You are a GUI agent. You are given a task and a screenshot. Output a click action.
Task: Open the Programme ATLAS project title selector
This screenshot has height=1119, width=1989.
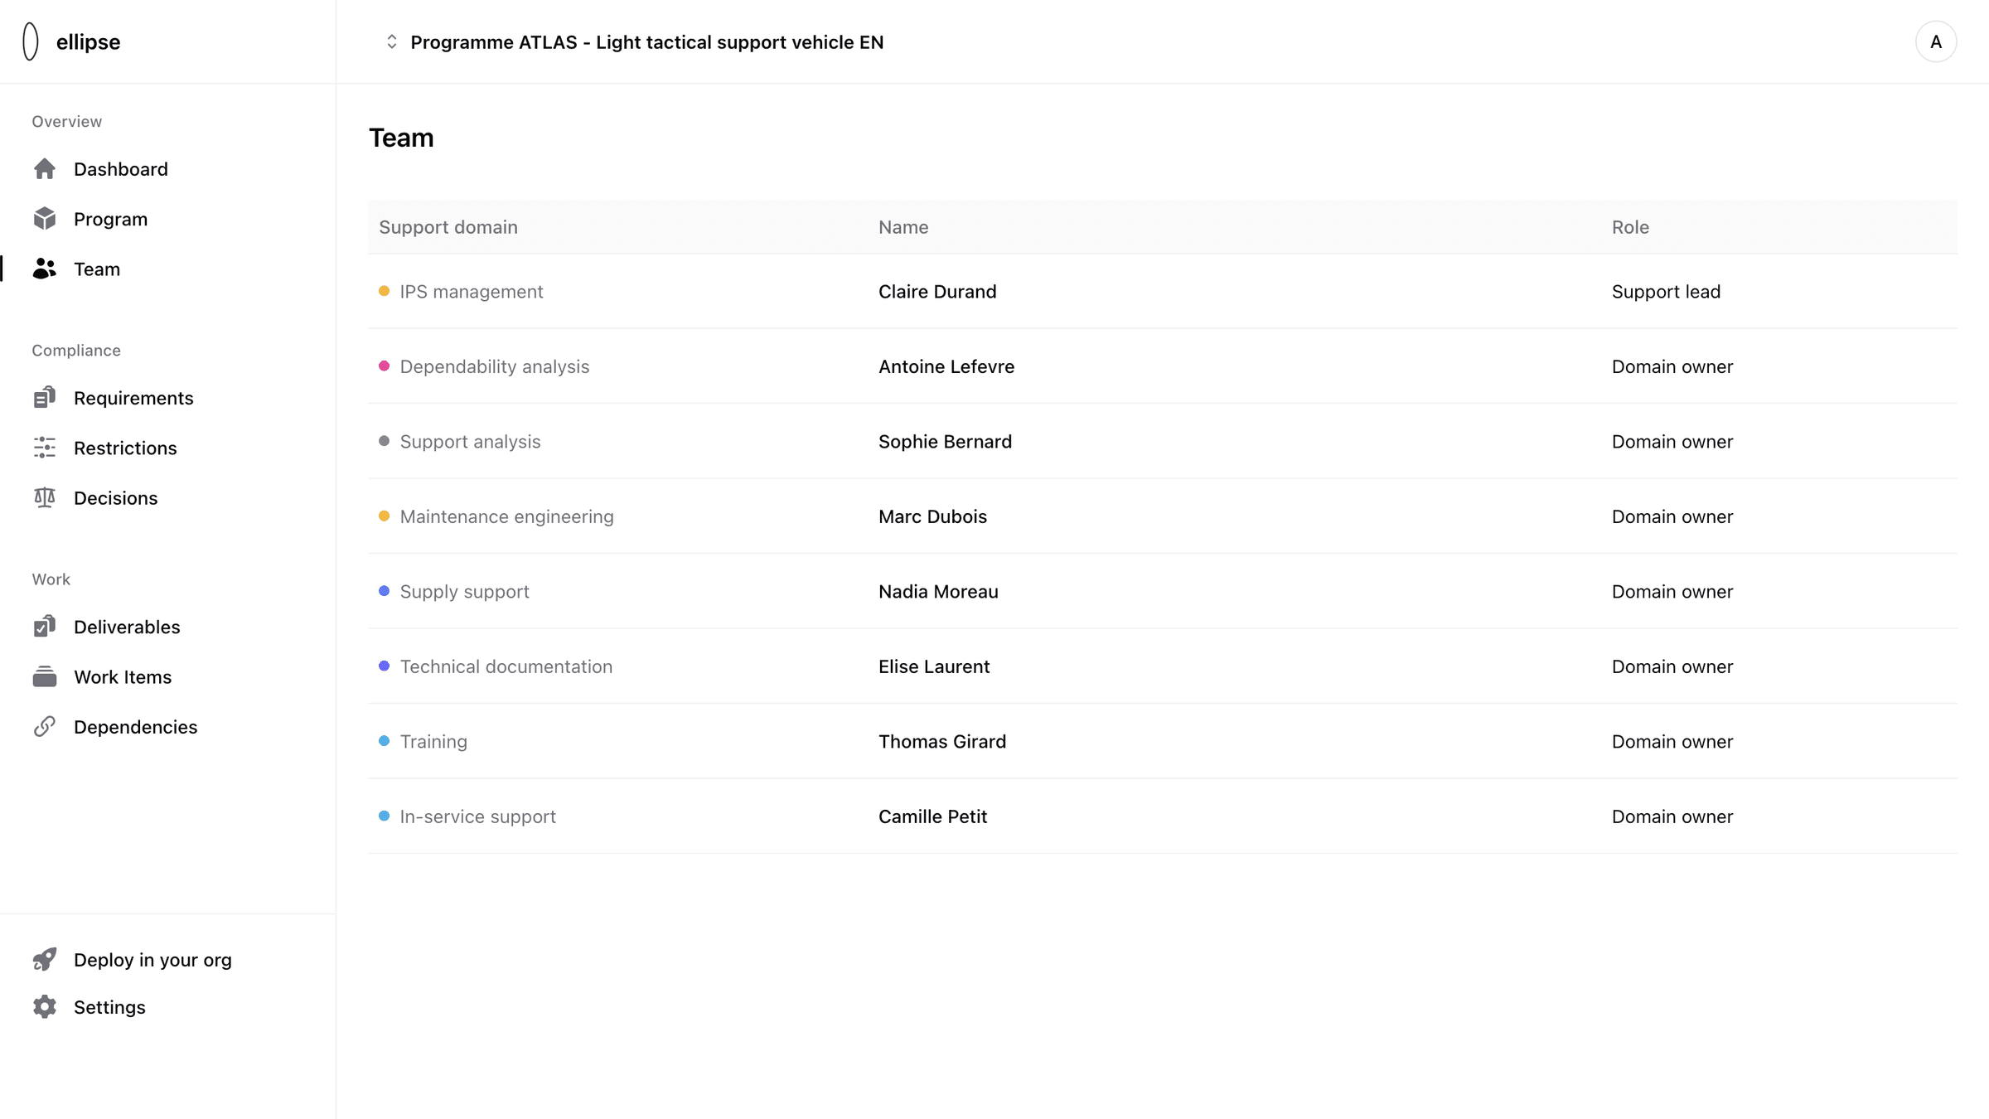pyautogui.click(x=647, y=42)
